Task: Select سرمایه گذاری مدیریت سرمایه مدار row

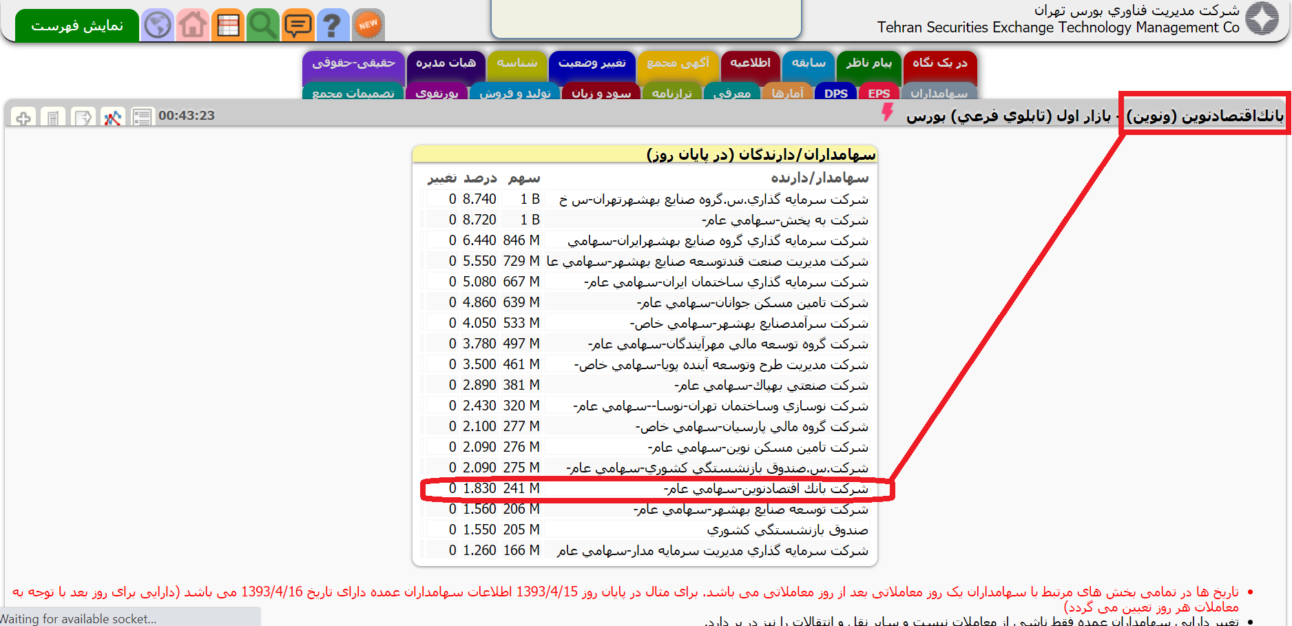Action: point(645,550)
